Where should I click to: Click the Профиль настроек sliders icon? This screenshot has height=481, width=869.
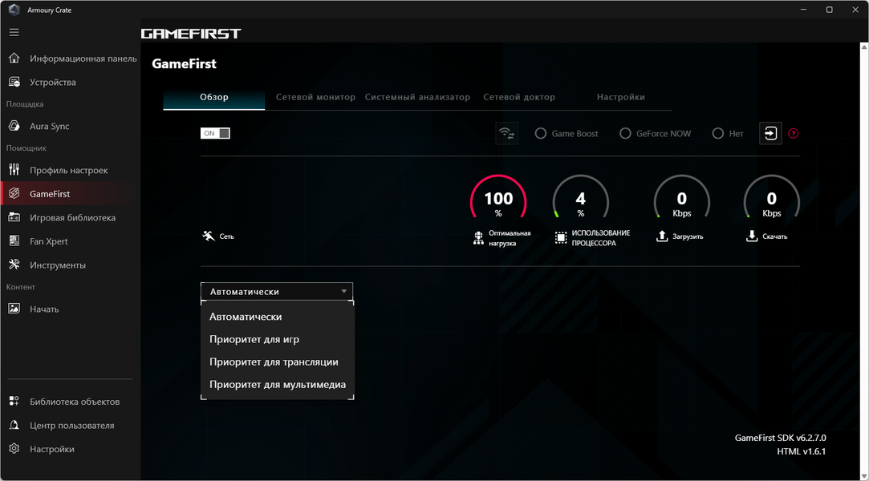click(14, 170)
